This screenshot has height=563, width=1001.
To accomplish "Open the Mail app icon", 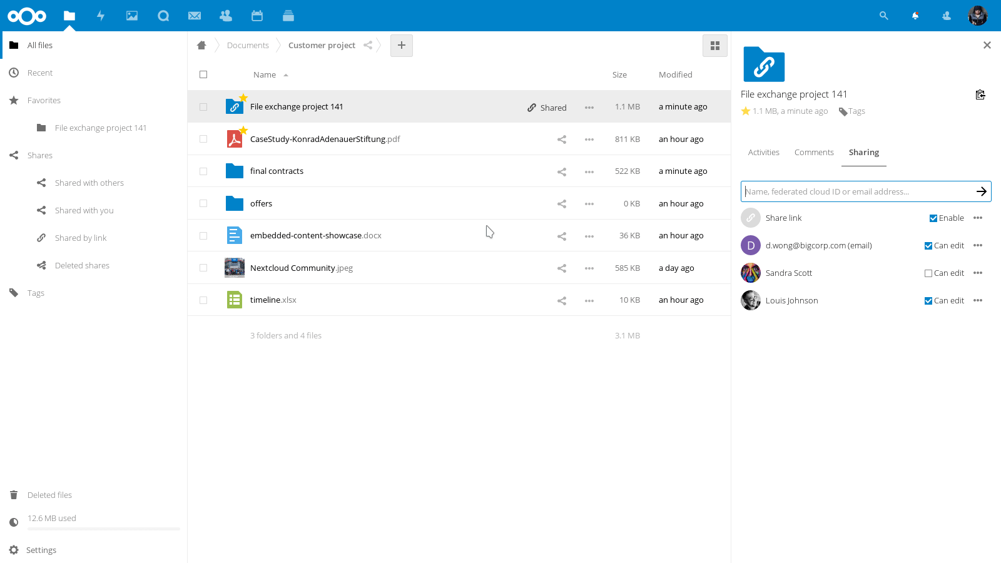I will tap(195, 16).
